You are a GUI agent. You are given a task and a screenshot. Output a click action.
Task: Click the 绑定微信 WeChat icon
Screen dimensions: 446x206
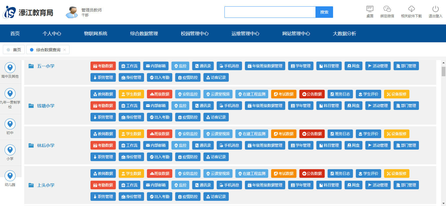point(387,9)
